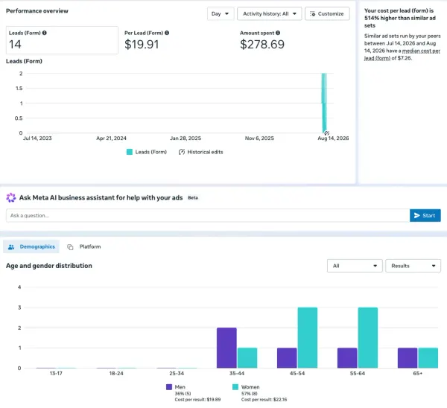Click the Women bar for 35-44
This screenshot has width=447, height=408.
pyautogui.click(x=247, y=358)
